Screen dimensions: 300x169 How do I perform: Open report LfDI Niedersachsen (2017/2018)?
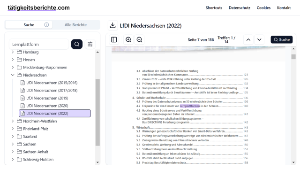tap(52, 90)
